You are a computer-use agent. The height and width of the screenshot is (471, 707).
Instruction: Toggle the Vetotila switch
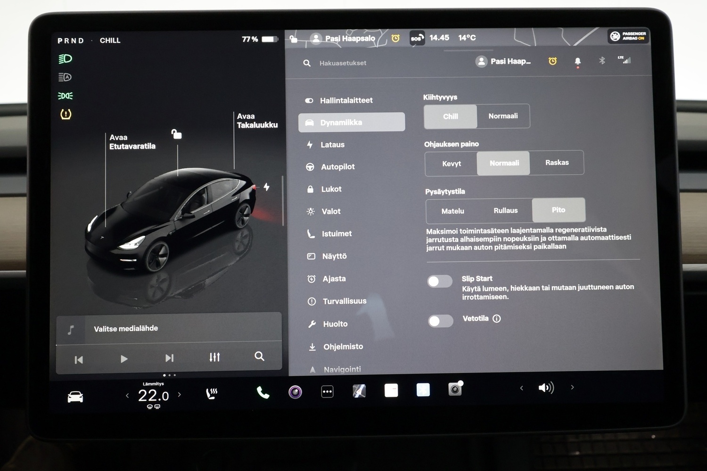point(441,321)
